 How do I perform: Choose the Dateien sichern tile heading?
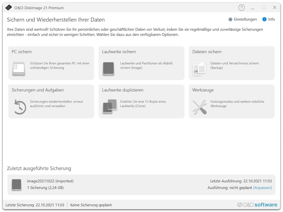click(x=207, y=52)
